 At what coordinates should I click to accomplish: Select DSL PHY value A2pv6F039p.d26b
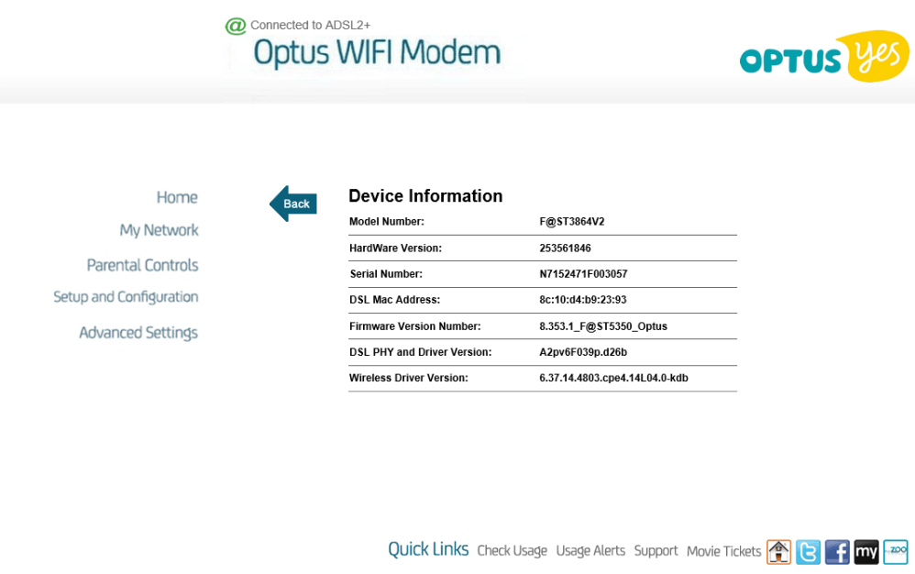(x=583, y=352)
